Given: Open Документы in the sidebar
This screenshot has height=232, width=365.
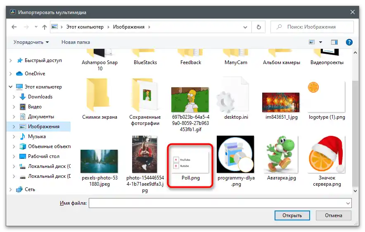Looking at the screenshot, I should (x=41, y=117).
